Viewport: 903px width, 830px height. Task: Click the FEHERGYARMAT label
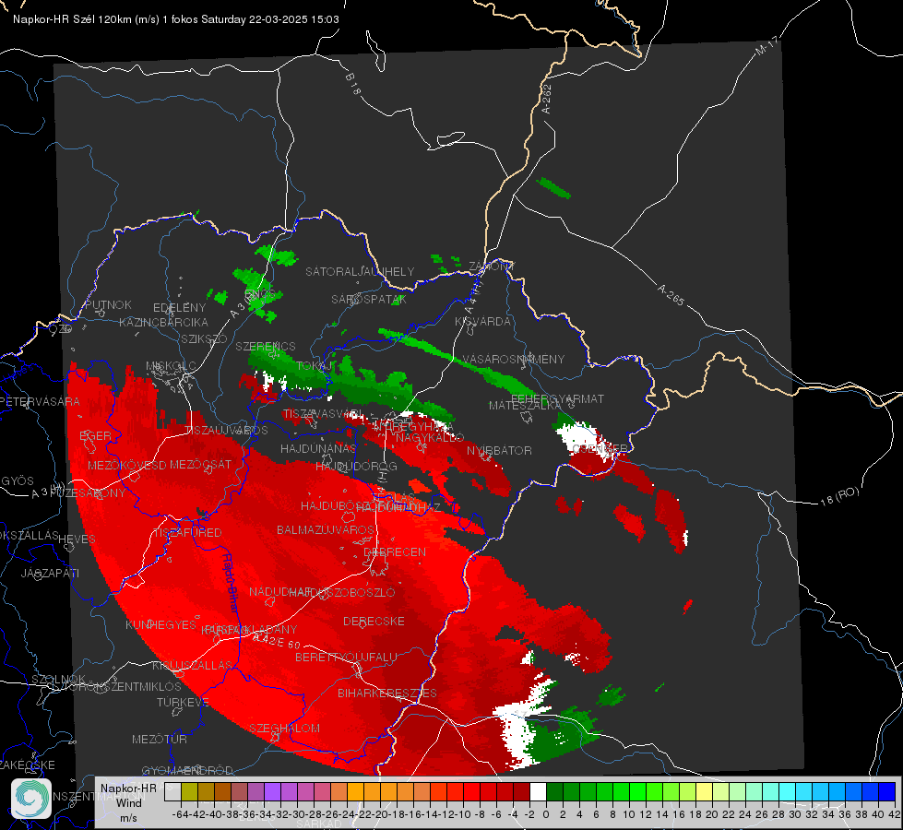click(557, 398)
